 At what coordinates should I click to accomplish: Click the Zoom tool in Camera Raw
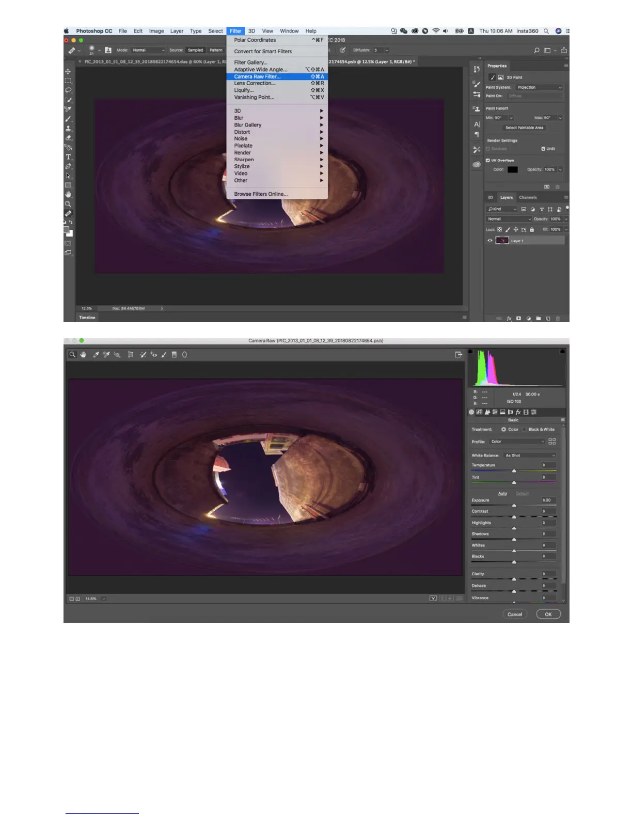click(72, 355)
